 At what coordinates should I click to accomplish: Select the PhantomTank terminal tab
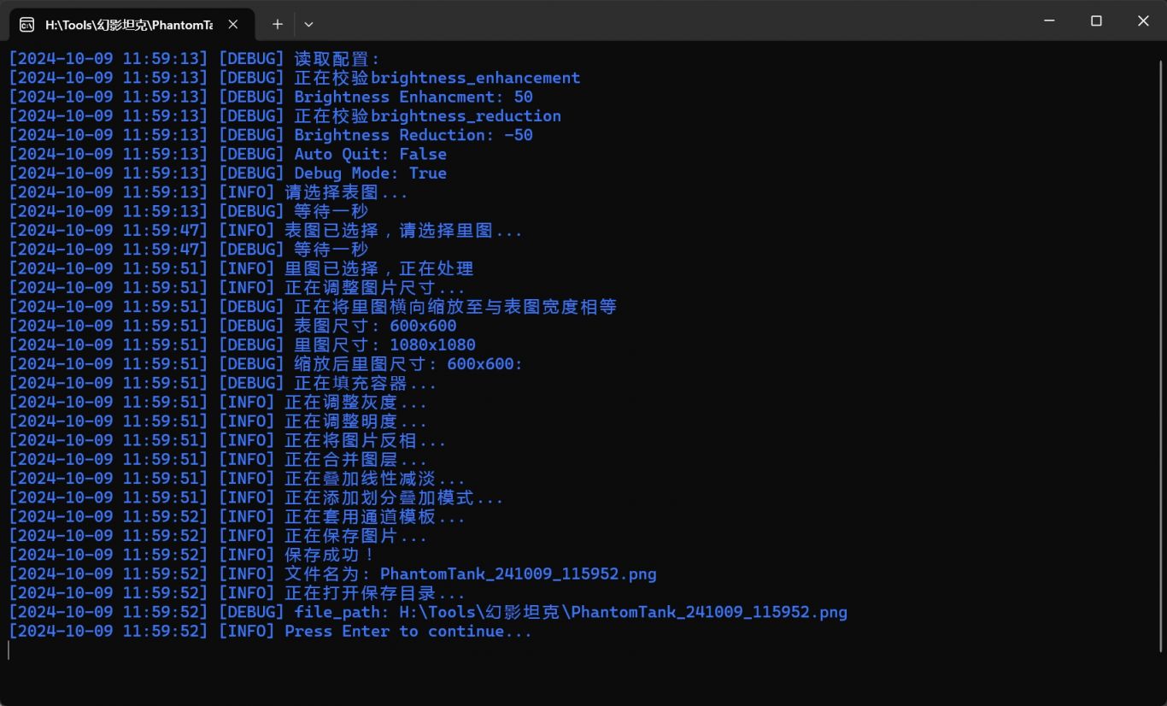click(x=132, y=24)
